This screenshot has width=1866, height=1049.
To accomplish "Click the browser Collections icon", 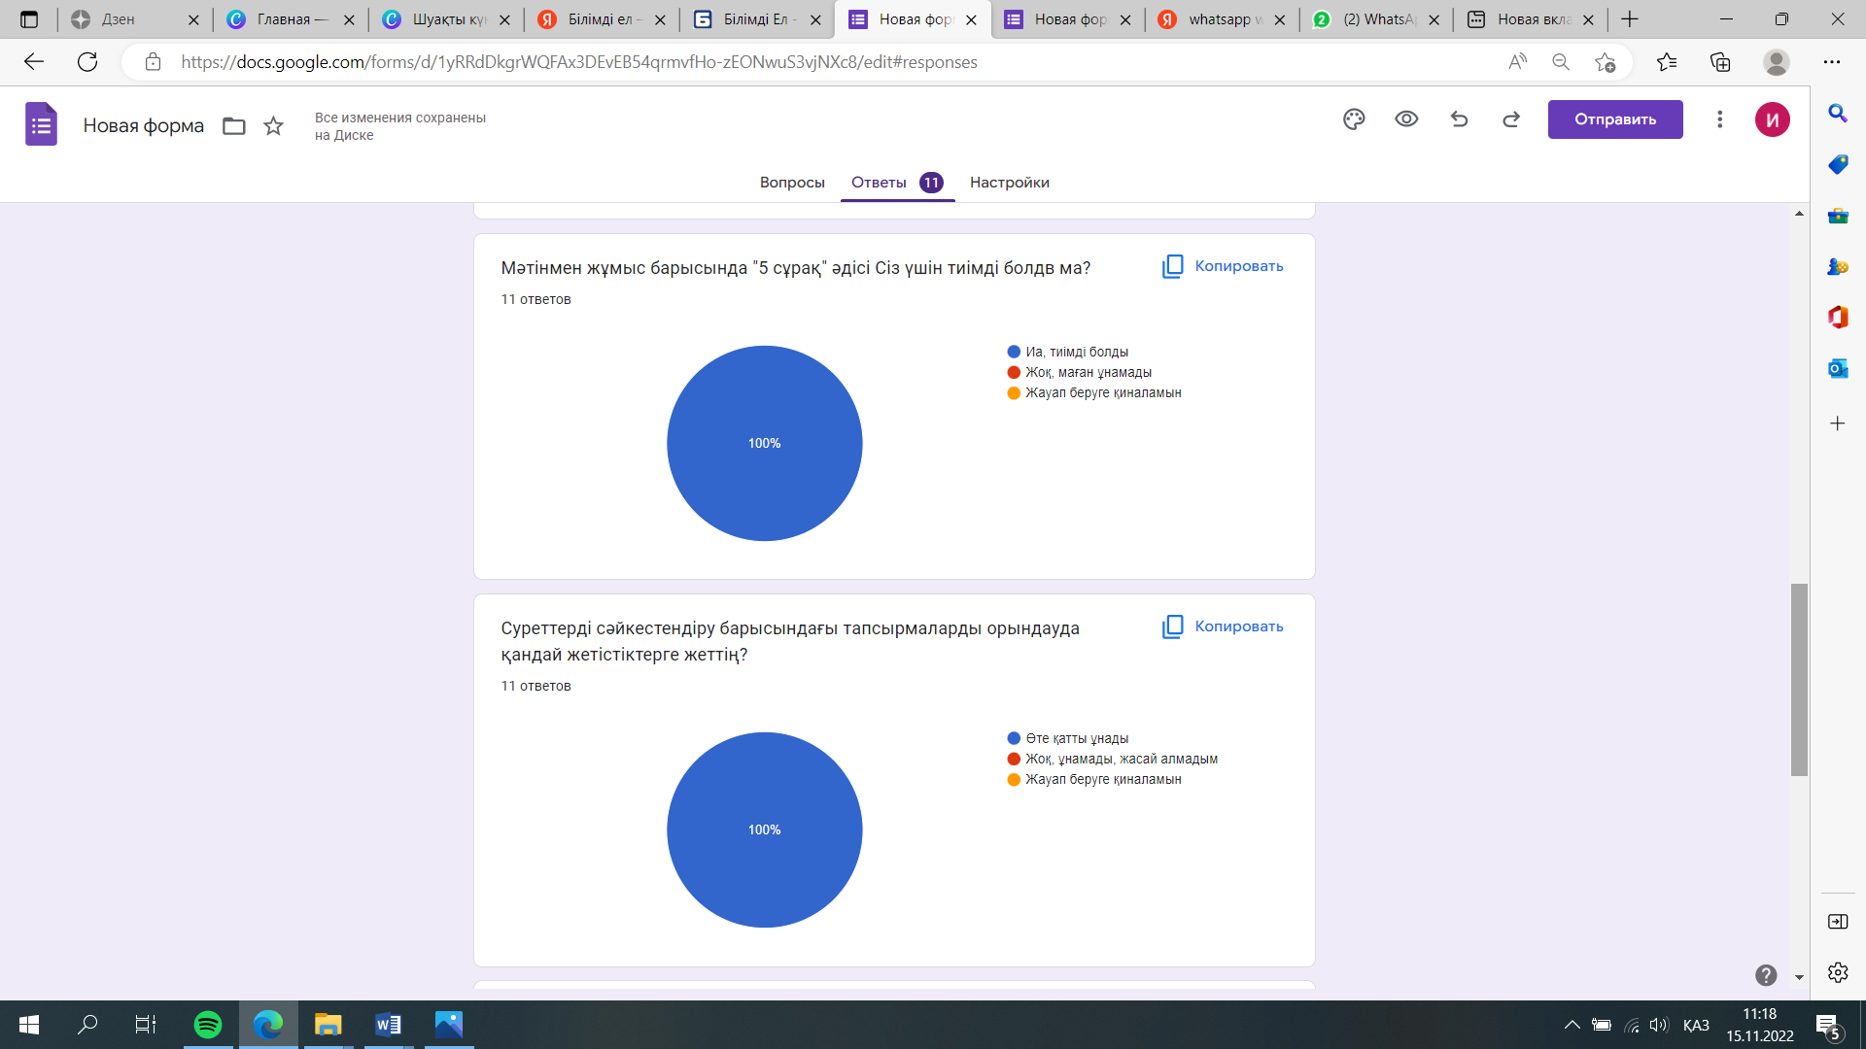I will (1720, 62).
